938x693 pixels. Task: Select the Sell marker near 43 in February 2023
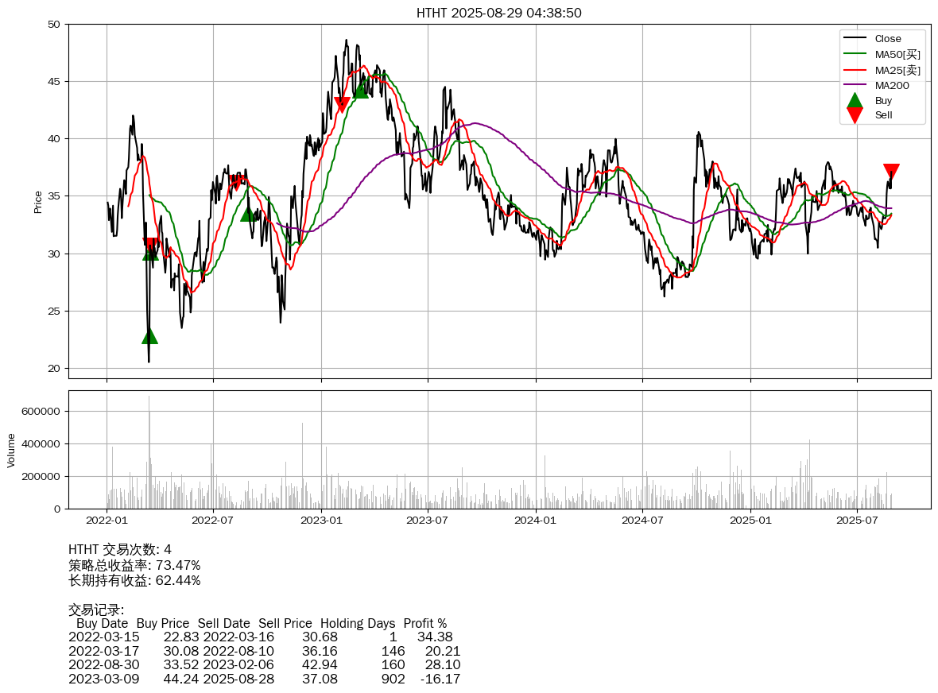click(x=342, y=103)
